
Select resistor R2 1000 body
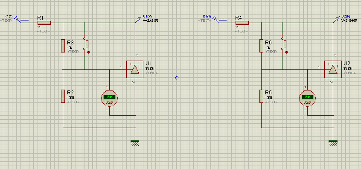tap(63, 96)
